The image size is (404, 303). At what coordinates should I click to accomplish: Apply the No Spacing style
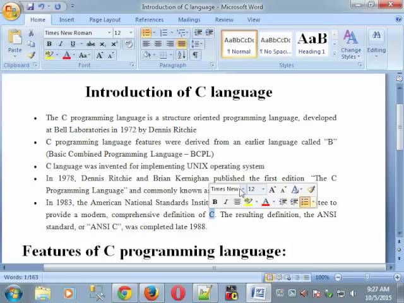click(275, 44)
